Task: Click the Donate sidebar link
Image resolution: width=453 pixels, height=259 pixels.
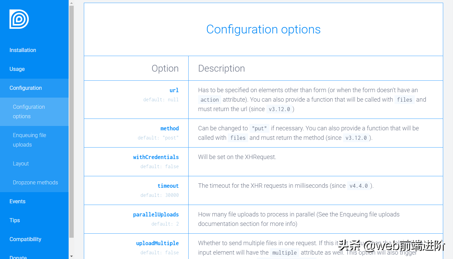Action: pyautogui.click(x=18, y=257)
